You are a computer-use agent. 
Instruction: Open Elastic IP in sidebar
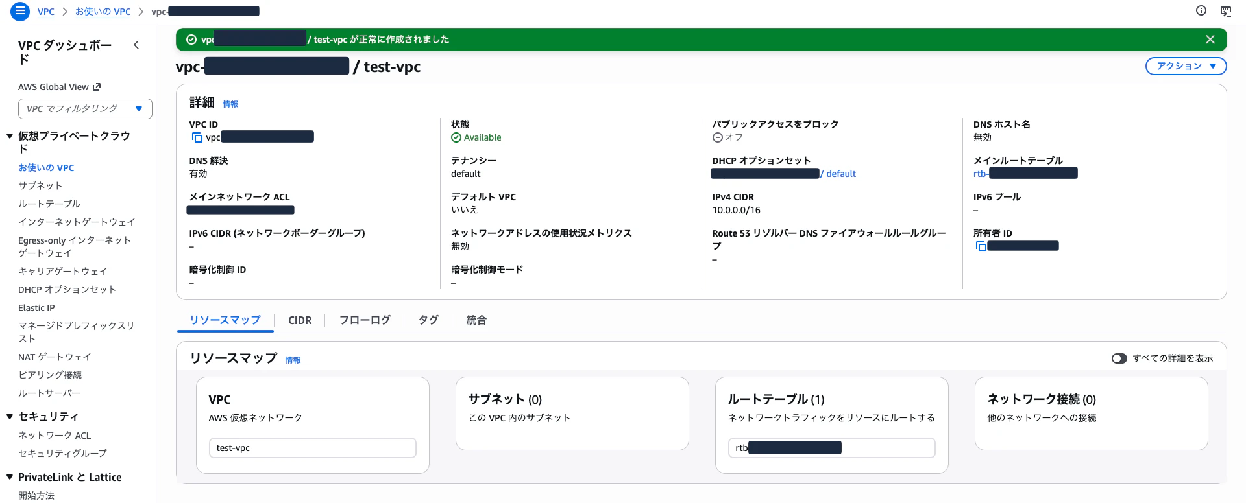click(36, 308)
